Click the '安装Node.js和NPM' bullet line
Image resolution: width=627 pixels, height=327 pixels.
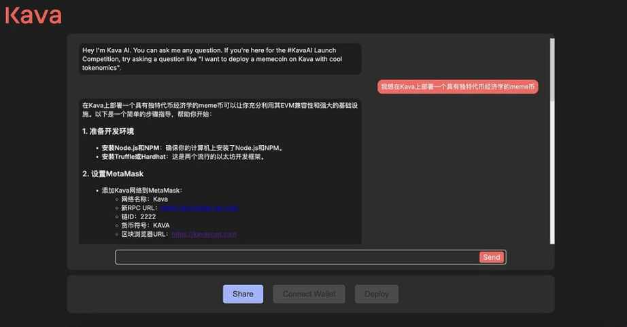coord(193,148)
